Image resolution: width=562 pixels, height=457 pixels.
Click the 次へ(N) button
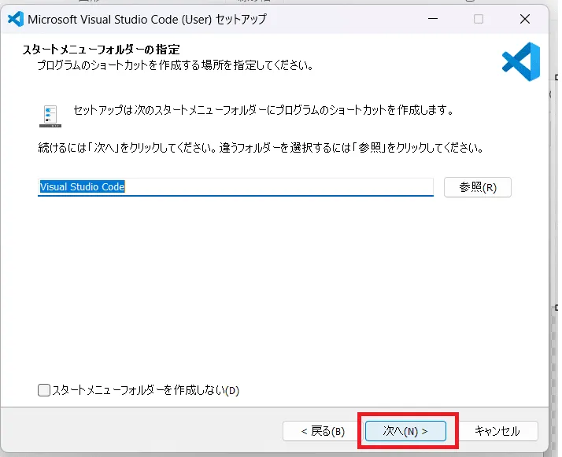coord(405,431)
